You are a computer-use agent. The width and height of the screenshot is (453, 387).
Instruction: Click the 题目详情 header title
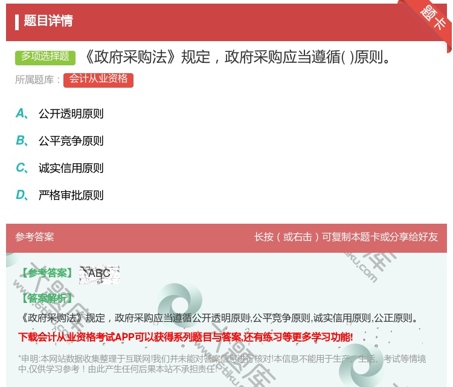pyautogui.click(x=48, y=21)
